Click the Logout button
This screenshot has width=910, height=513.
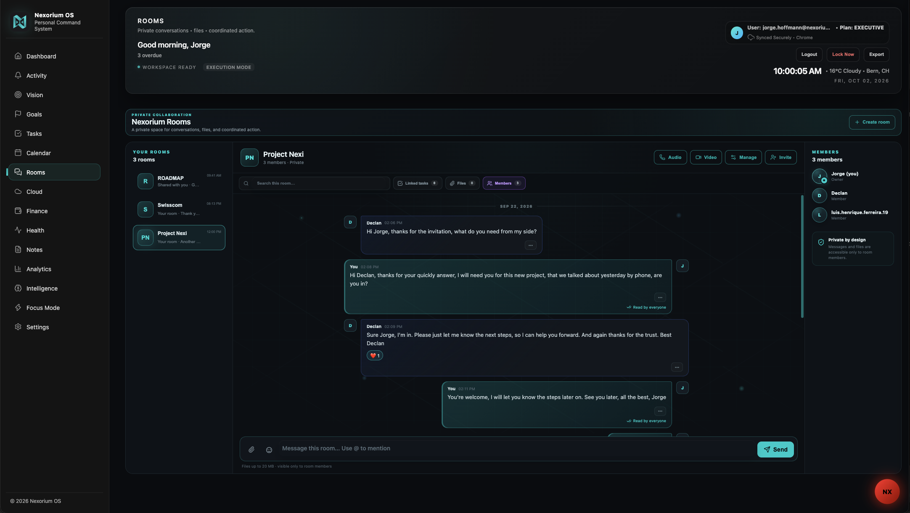[809, 55]
